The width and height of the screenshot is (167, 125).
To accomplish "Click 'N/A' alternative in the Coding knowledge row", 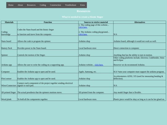I will 115,34.
